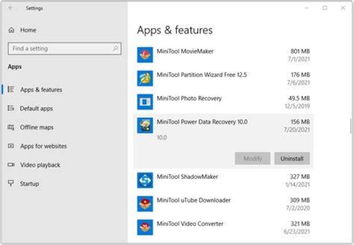Image resolution: width=354 pixels, height=245 pixels.
Task: Click the 176 MB size value
Action: click(x=300, y=74)
